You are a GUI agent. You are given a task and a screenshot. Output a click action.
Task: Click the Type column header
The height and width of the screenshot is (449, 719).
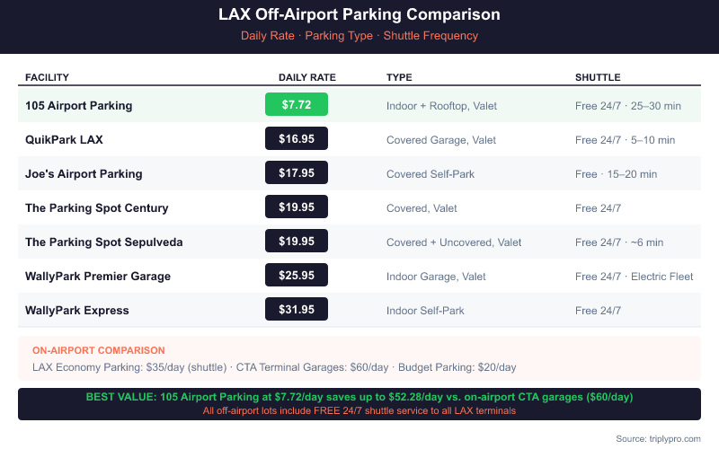coord(399,77)
